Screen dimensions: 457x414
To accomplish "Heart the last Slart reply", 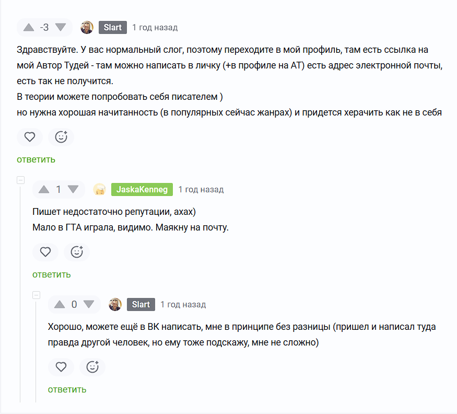I will (x=61, y=367).
